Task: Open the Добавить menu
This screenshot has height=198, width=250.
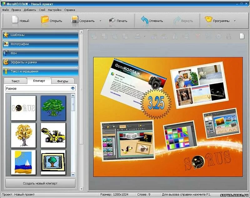Action: (x=30, y=10)
